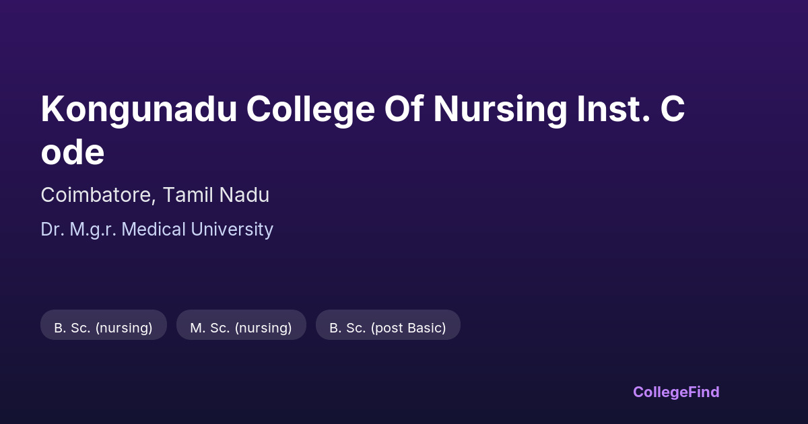Image resolution: width=808 pixels, height=424 pixels.
Task: Click the CollegeFind brand logo text
Action: click(676, 392)
